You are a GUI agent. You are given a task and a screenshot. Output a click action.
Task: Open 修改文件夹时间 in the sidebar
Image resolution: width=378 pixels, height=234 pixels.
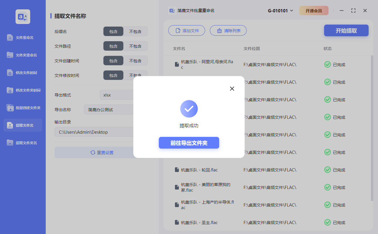(23, 90)
